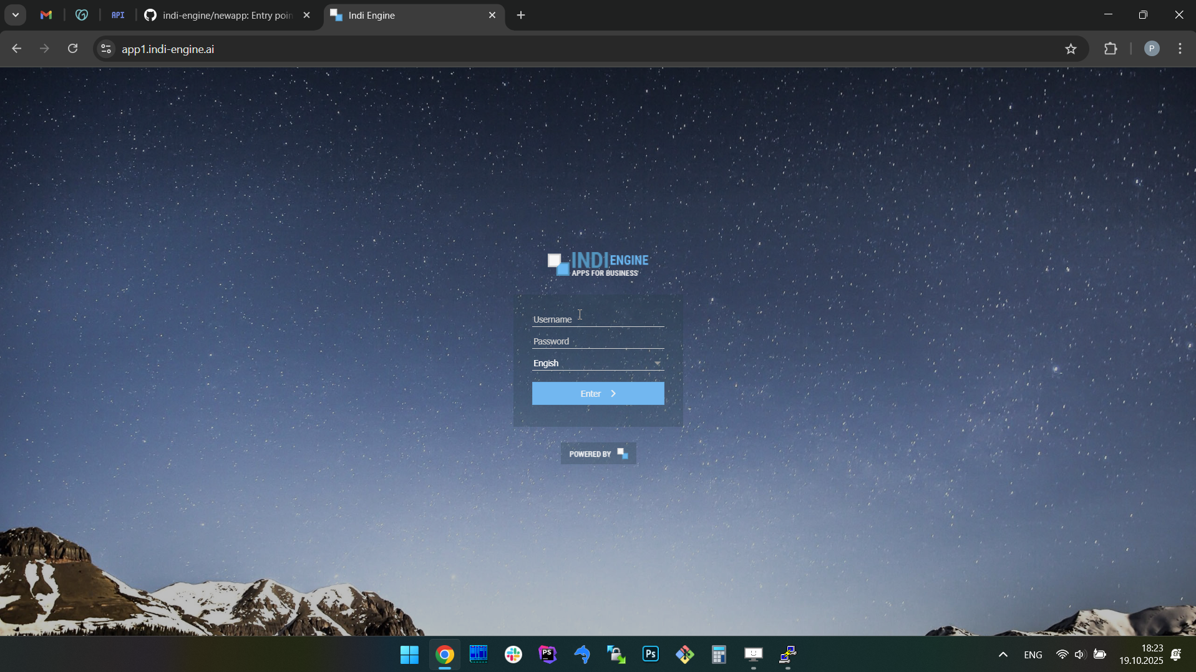Image resolution: width=1196 pixels, height=672 pixels.
Task: Click the Password input field
Action: click(x=597, y=341)
